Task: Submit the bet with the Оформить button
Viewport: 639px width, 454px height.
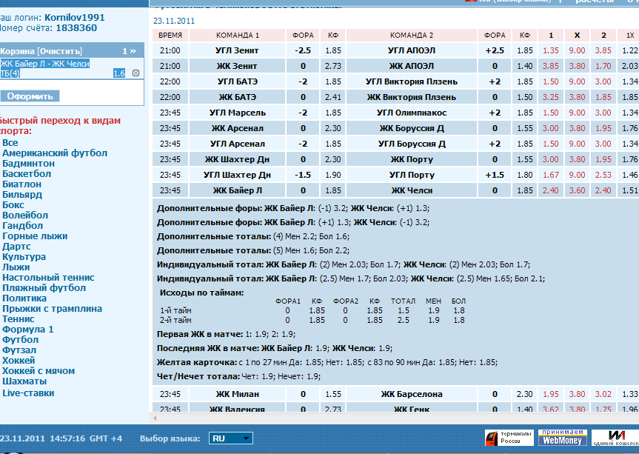Action: 30,96
